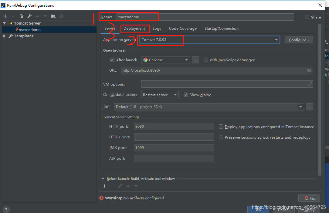Move configuration up arrow in left toolbar
The image size is (329, 213).
[37, 16]
